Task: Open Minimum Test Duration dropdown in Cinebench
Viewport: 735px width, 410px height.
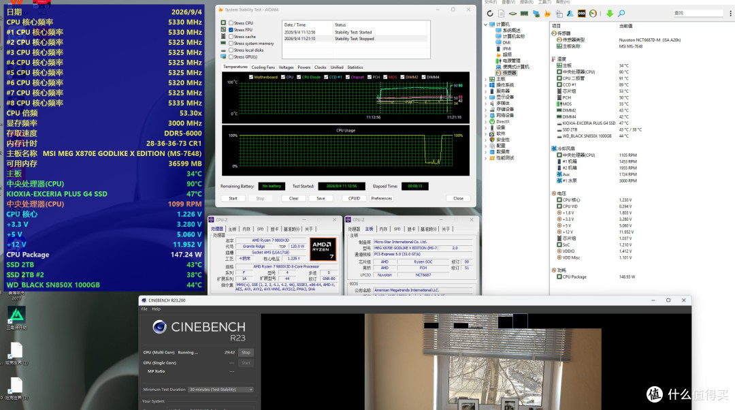Action: [x=220, y=390]
